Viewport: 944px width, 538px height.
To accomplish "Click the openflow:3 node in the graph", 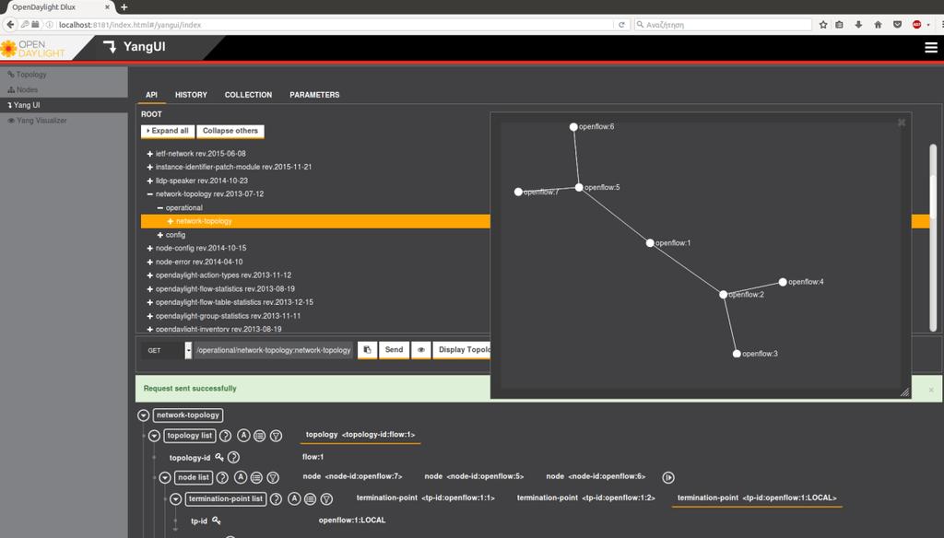I will coord(737,354).
